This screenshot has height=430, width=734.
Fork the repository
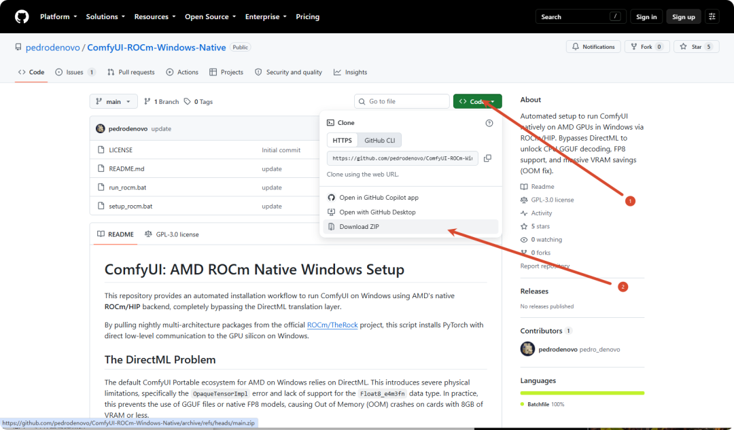click(x=647, y=47)
